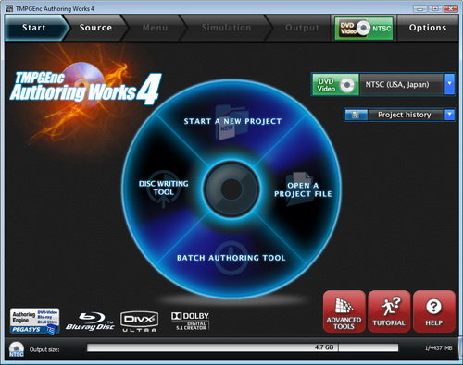Select the Start stage tab
This screenshot has height=365, width=463.
[x=34, y=28]
